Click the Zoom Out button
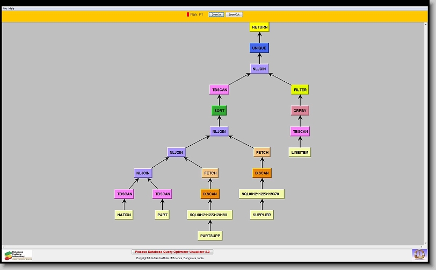Image resolution: width=436 pixels, height=270 pixels. point(234,15)
